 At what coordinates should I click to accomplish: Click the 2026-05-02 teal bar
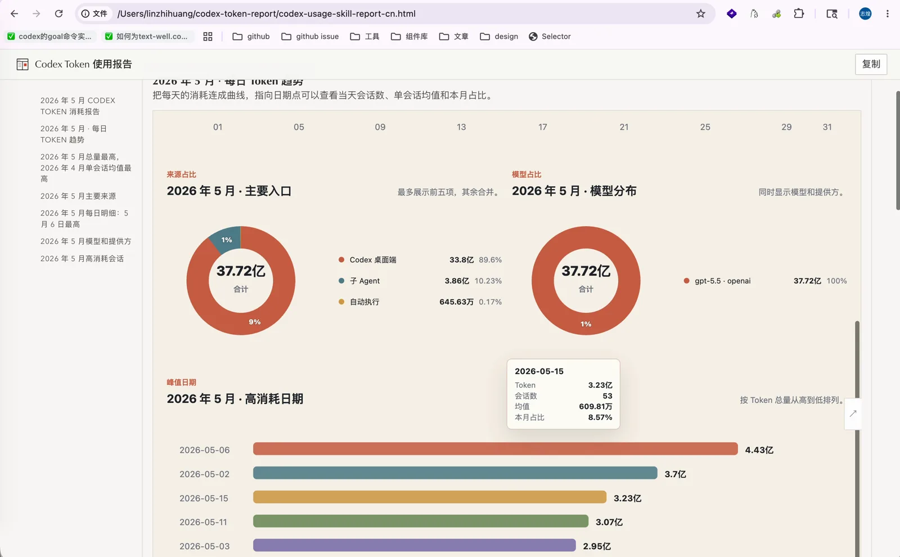tap(455, 473)
